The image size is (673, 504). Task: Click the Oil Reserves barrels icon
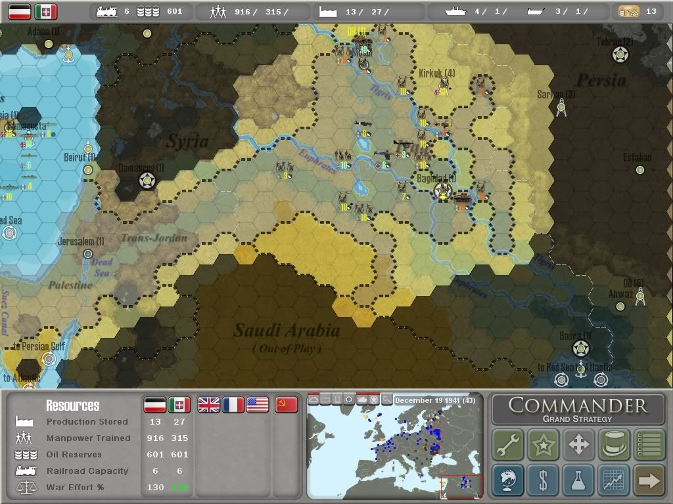(26, 454)
